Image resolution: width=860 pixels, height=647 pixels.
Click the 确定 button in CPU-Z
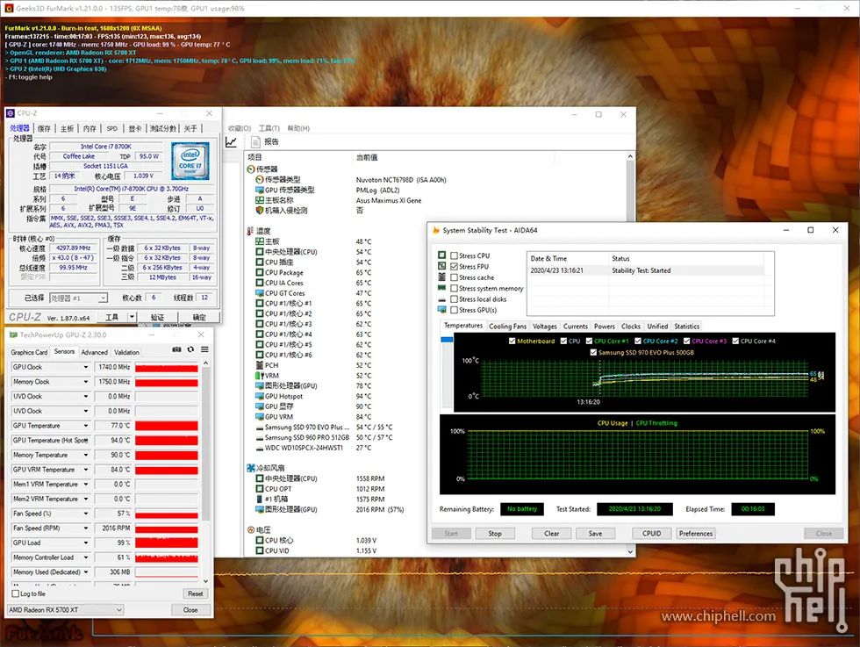pos(199,317)
